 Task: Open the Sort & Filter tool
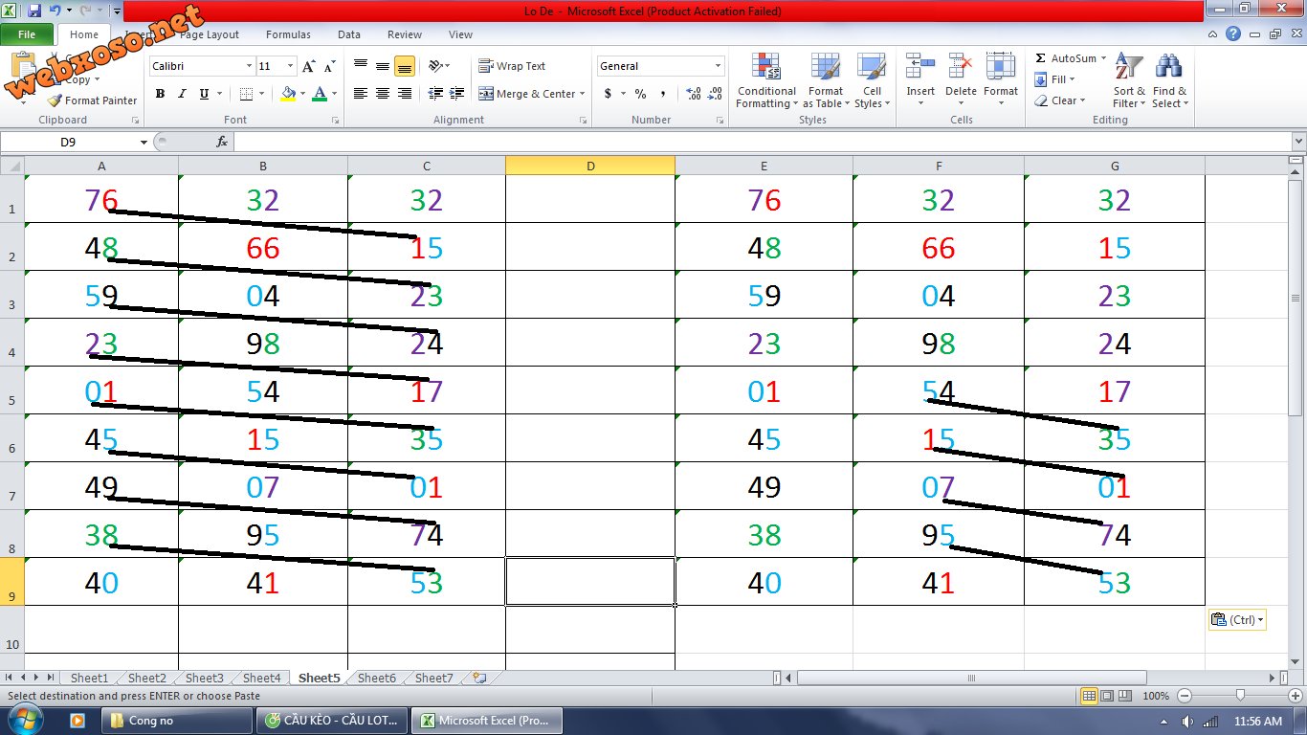pyautogui.click(x=1129, y=81)
